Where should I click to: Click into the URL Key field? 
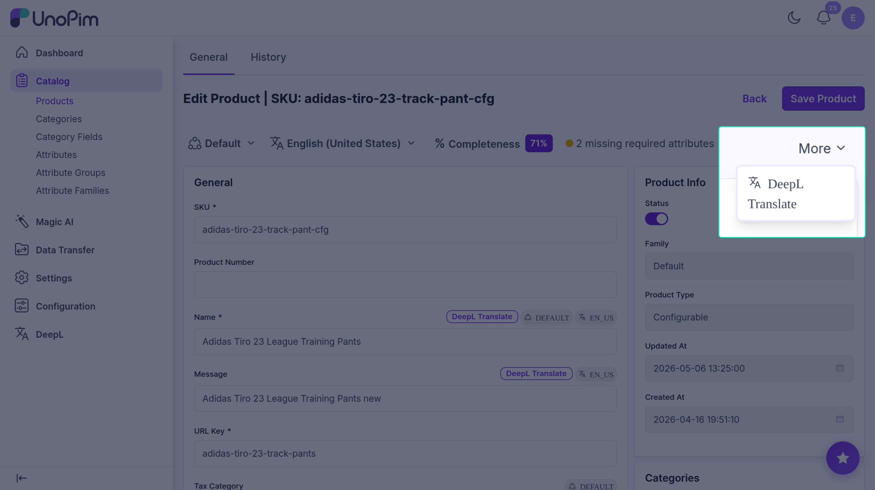405,453
